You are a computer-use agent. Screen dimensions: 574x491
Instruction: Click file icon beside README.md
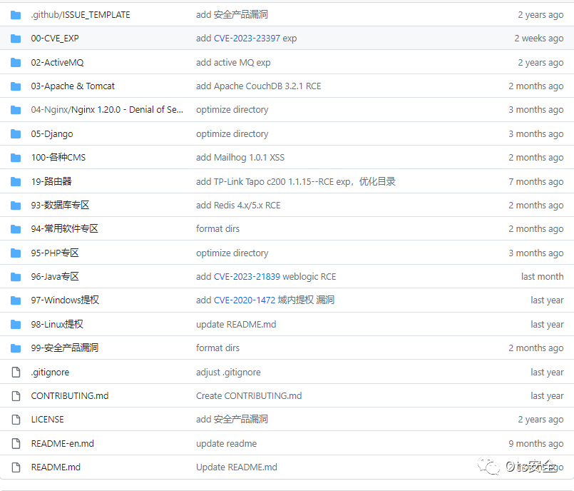16,467
